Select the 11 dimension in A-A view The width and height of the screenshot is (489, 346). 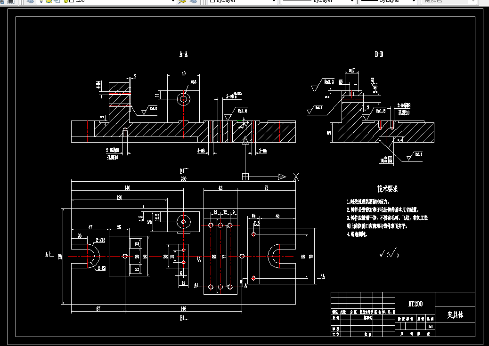point(158,95)
